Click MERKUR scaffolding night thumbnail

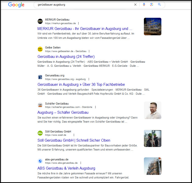[x=152, y=26]
